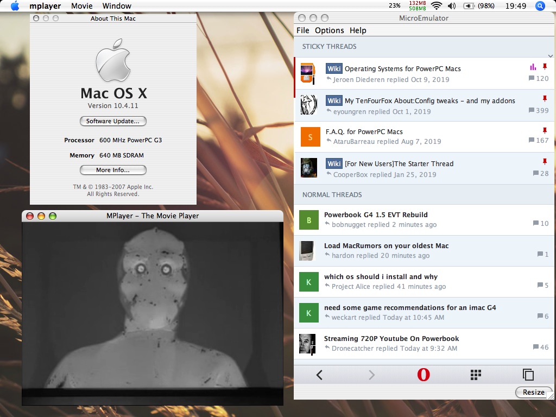Click Dronecatcher replied Today at 9:32 AM
The height and width of the screenshot is (417, 556).
pos(394,348)
